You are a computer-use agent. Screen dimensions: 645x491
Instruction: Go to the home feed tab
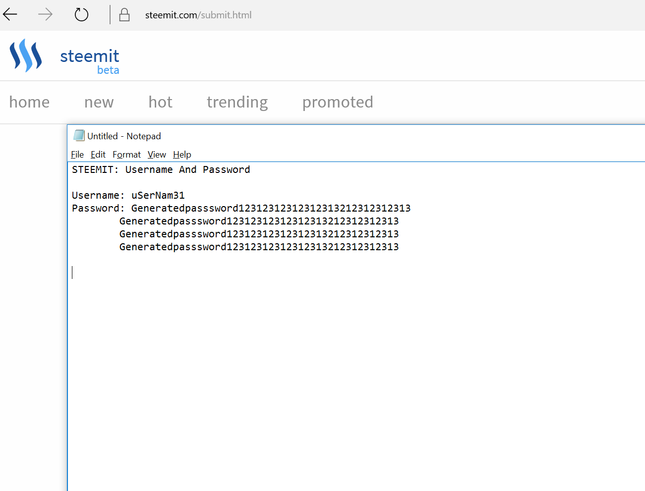pos(29,102)
